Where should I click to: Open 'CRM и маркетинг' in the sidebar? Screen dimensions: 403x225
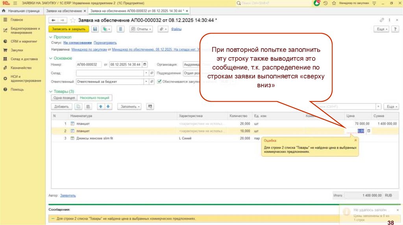pos(24,41)
